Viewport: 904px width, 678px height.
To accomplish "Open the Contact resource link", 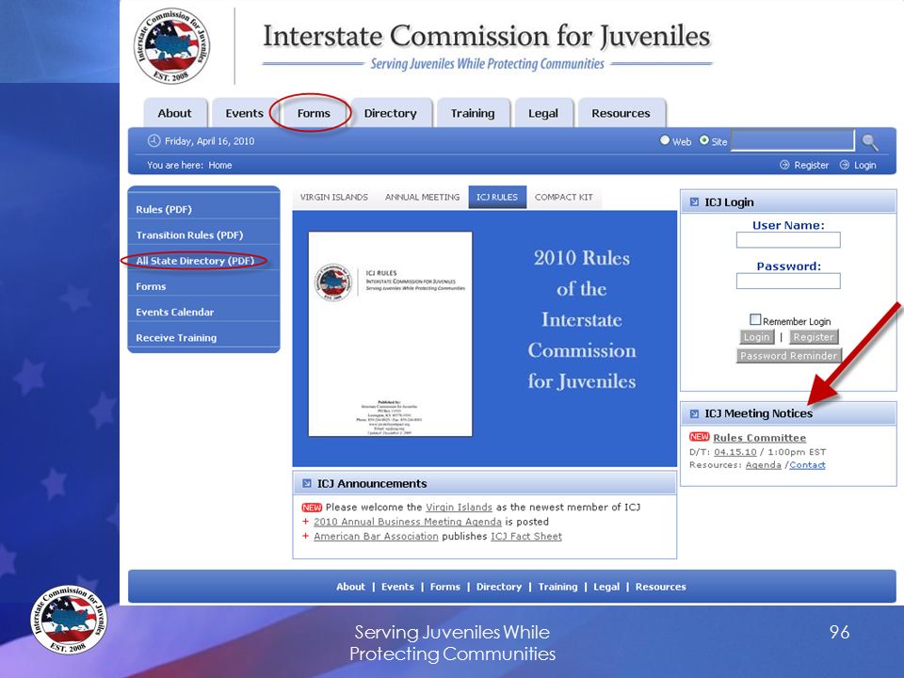I will (x=807, y=464).
